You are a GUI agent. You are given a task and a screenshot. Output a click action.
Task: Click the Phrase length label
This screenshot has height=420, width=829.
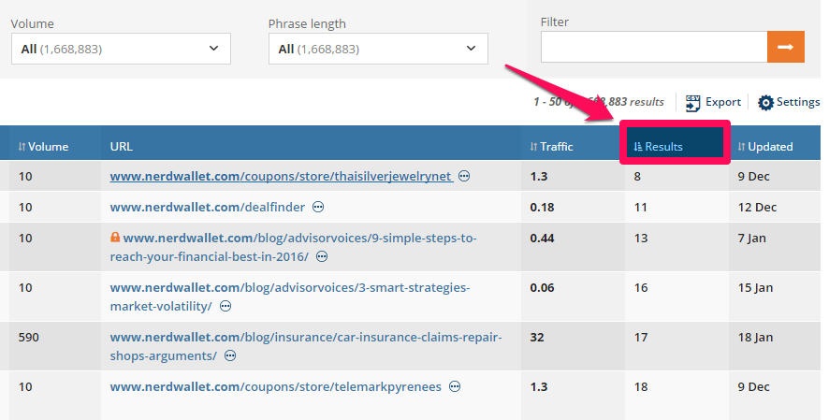(307, 23)
